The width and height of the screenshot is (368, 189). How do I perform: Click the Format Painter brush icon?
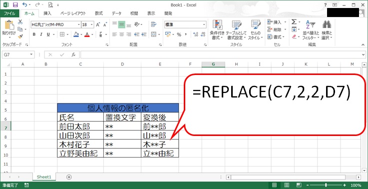pyautogui.click(x=20, y=36)
